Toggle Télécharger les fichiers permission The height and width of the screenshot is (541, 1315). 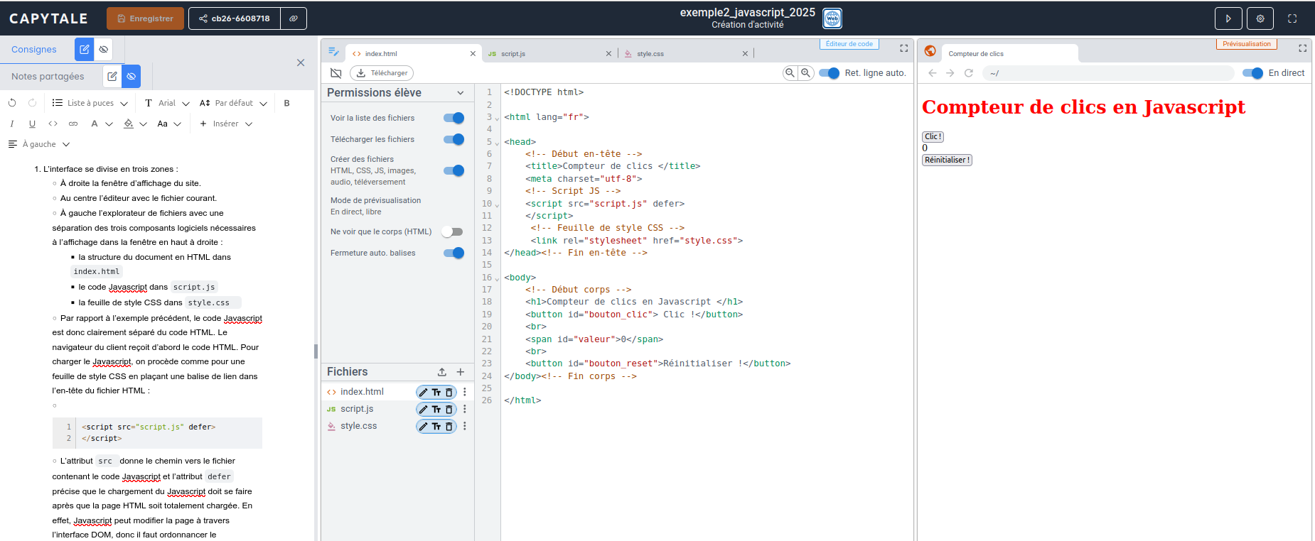(453, 139)
